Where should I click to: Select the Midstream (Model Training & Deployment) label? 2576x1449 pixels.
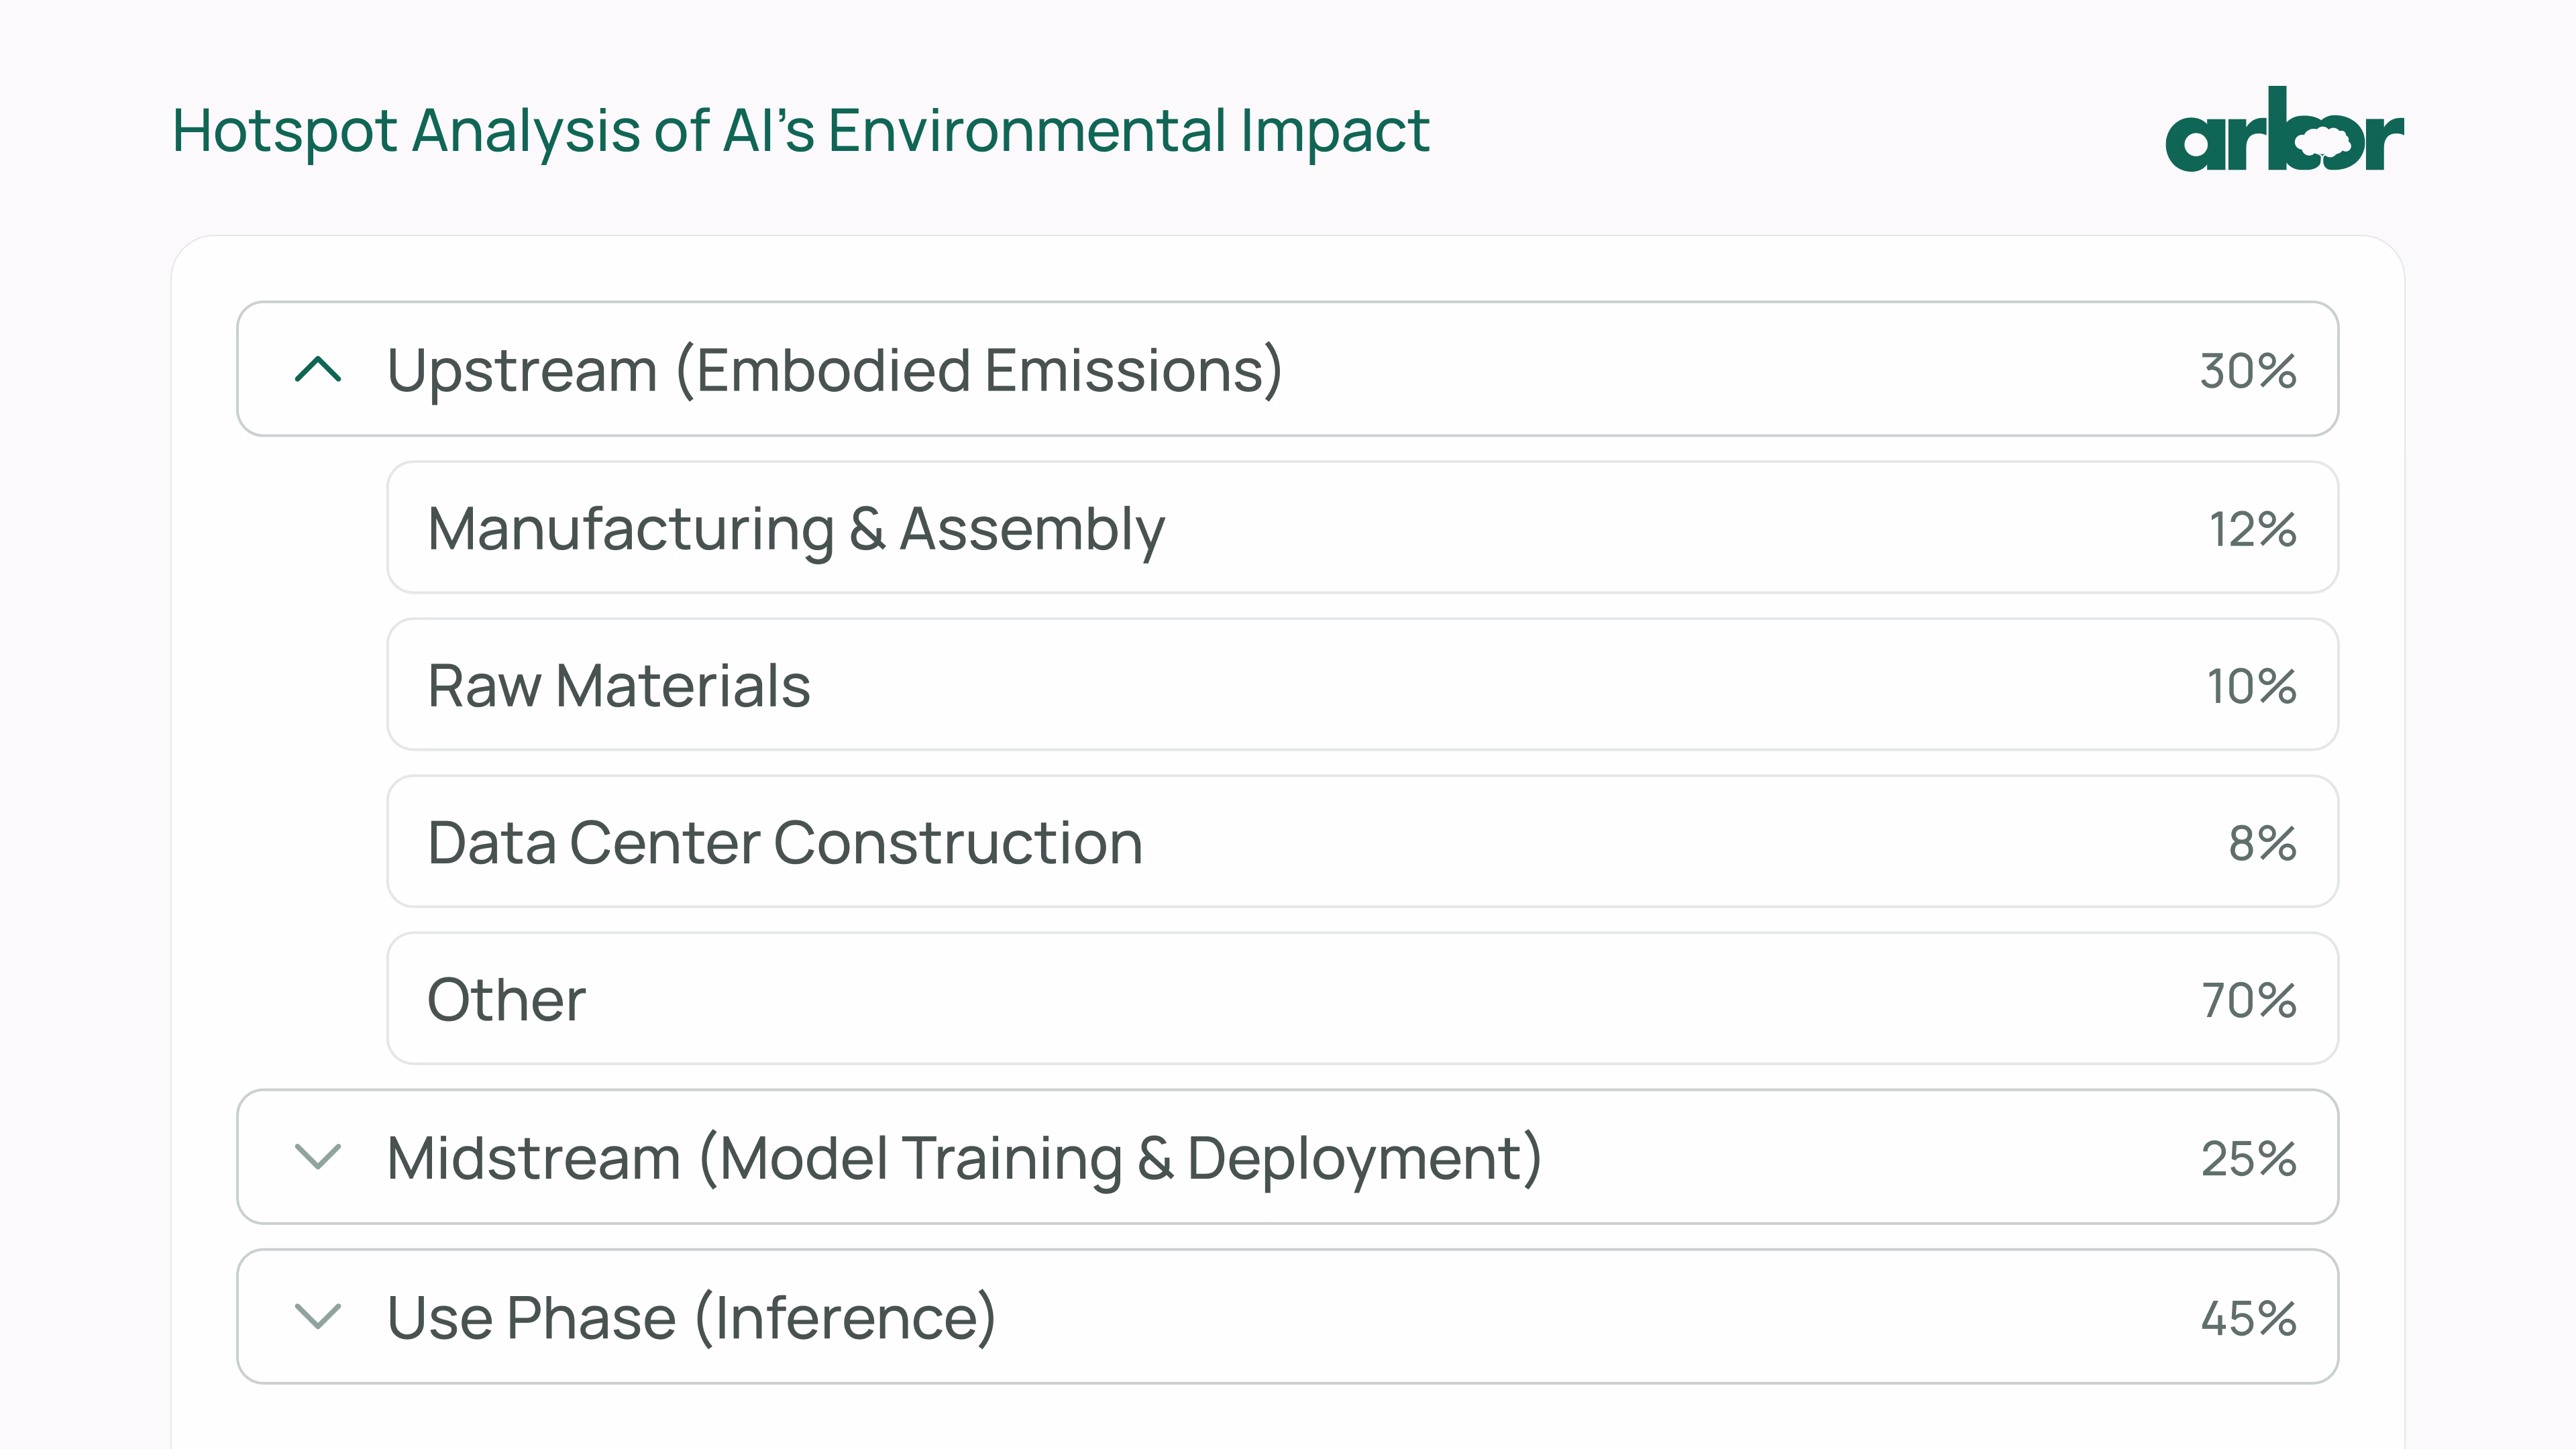pos(964,1158)
